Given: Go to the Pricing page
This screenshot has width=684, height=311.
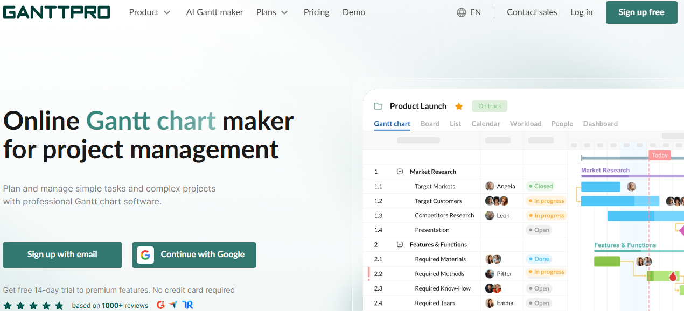Looking at the screenshot, I should pyautogui.click(x=317, y=12).
